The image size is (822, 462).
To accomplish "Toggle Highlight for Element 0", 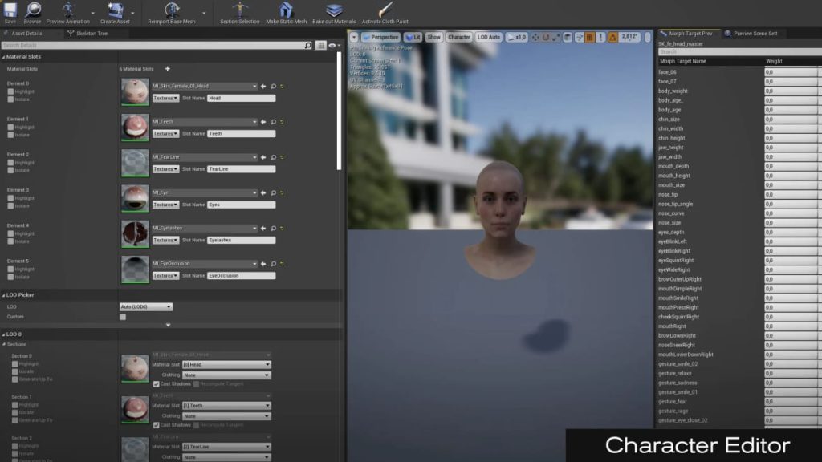I will pyautogui.click(x=10, y=91).
